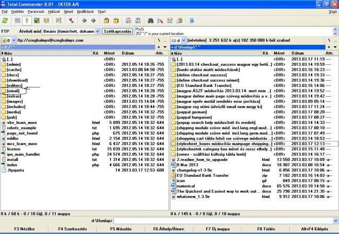Image resolution: width=339 pixels, height=234 pixels.
Task: Open the Parancsok menu
Action: click(x=36, y=12)
